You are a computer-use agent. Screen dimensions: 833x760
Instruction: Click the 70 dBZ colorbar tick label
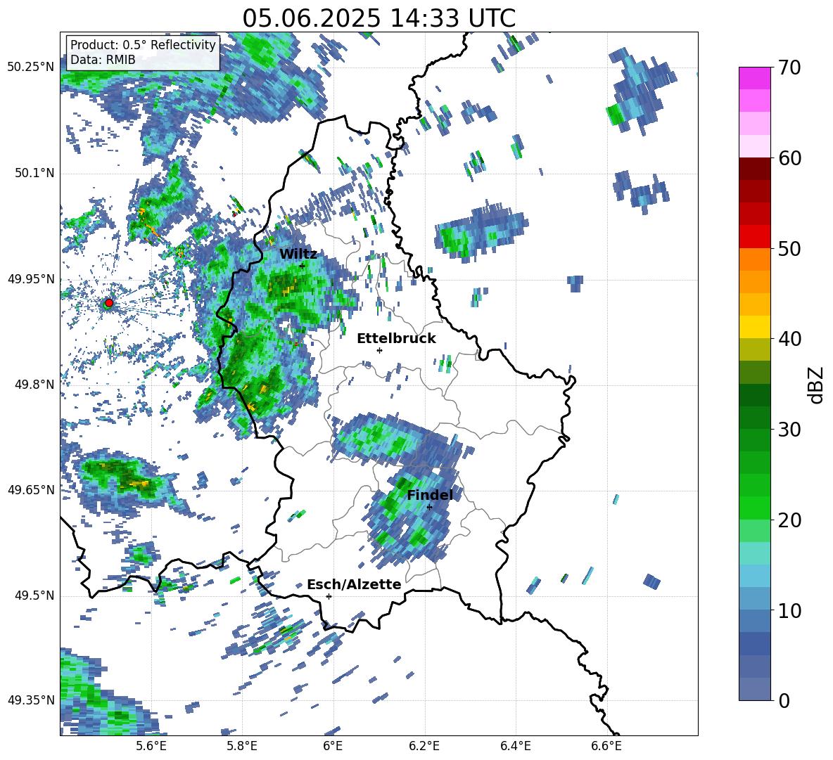pos(789,68)
